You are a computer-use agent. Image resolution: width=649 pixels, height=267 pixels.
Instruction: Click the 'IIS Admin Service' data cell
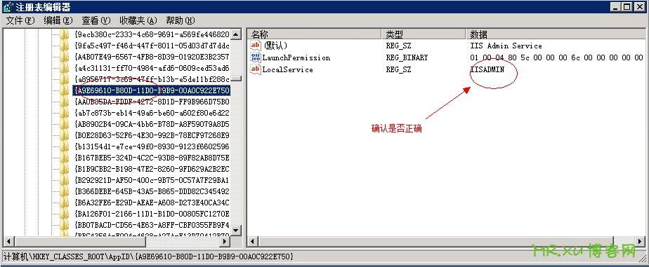(506, 46)
